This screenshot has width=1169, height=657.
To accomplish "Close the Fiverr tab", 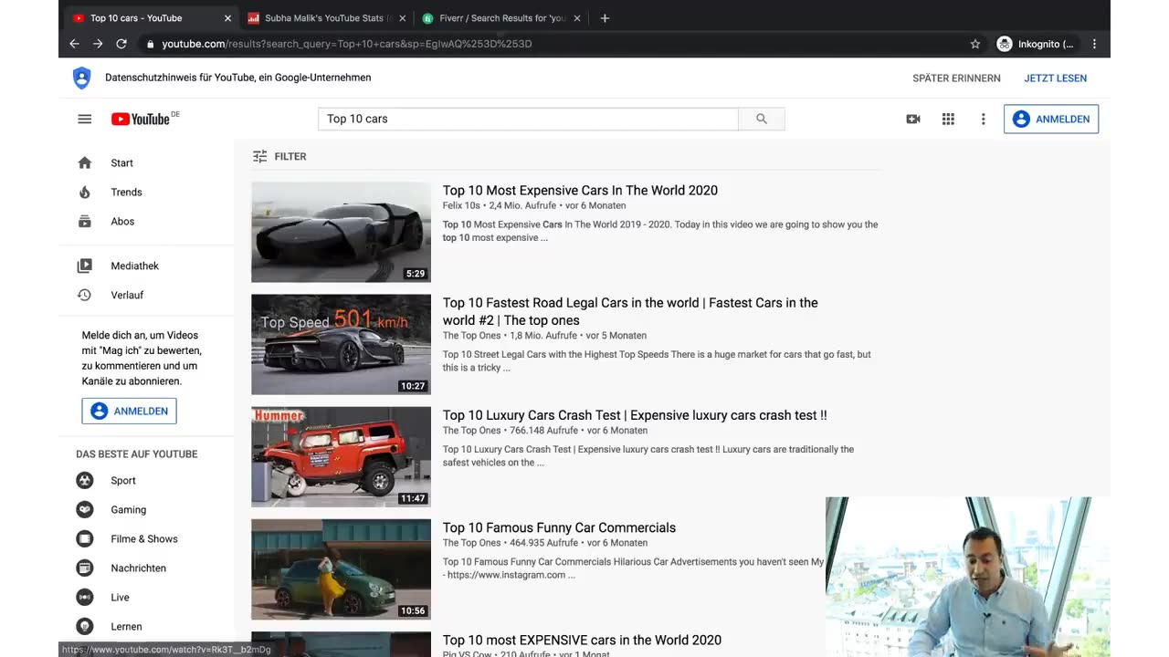I will point(577,17).
